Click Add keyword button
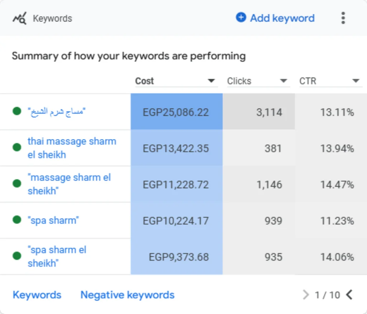 pos(275,18)
